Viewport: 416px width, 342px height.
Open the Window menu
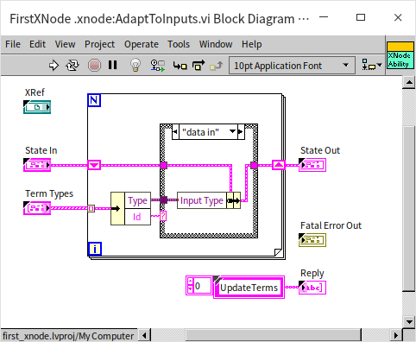[x=216, y=44]
